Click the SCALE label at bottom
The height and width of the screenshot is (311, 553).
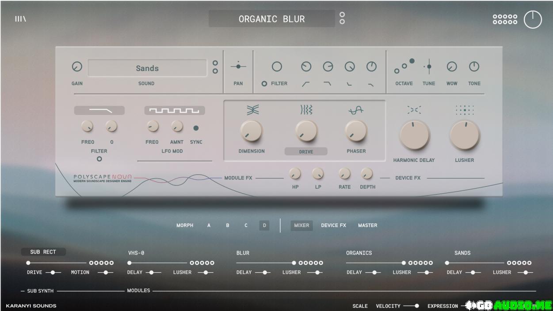pyautogui.click(x=360, y=306)
